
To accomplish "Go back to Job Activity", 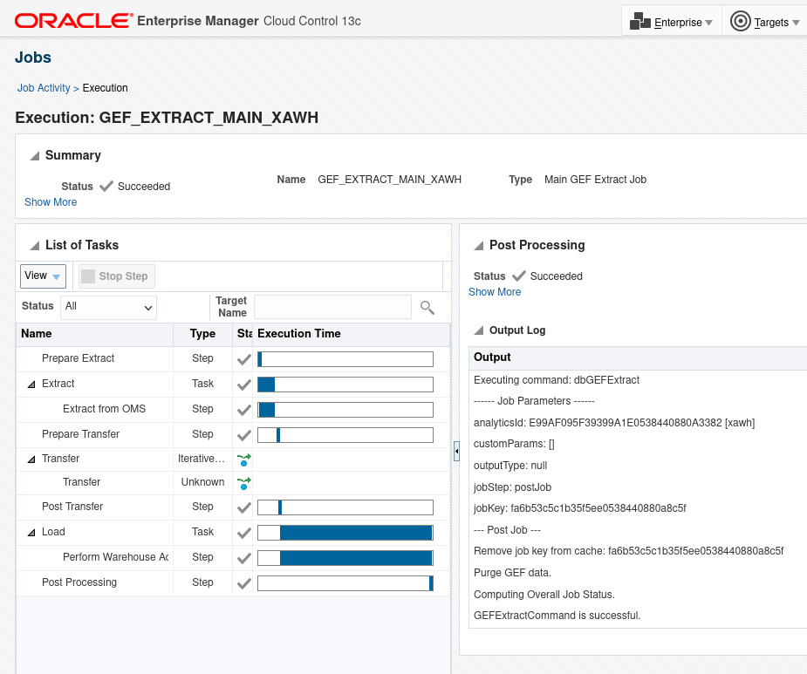I will (x=44, y=88).
